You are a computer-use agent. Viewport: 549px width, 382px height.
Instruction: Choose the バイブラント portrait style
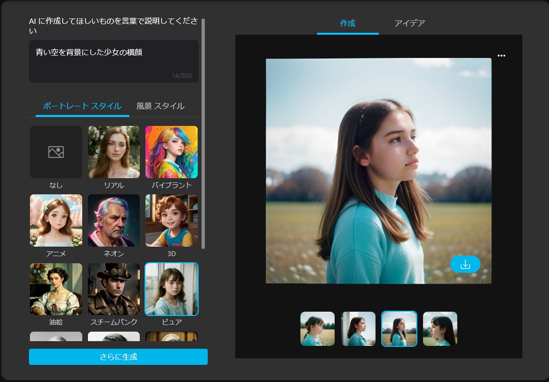172,152
